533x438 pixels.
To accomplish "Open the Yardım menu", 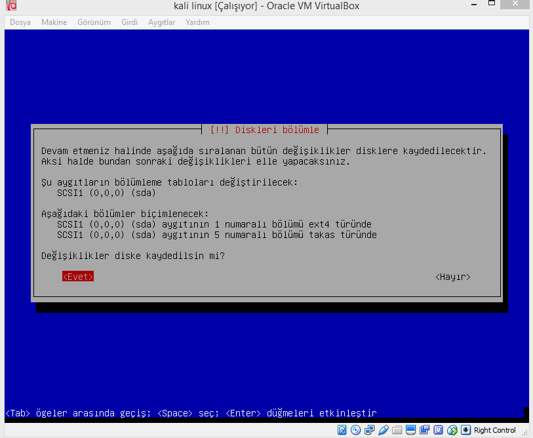I will tap(197, 22).
